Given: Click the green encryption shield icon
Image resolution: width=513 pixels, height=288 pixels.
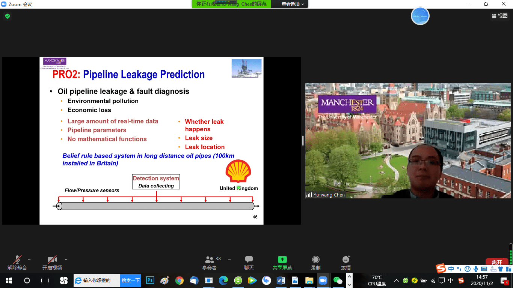Looking at the screenshot, I should (x=7, y=16).
